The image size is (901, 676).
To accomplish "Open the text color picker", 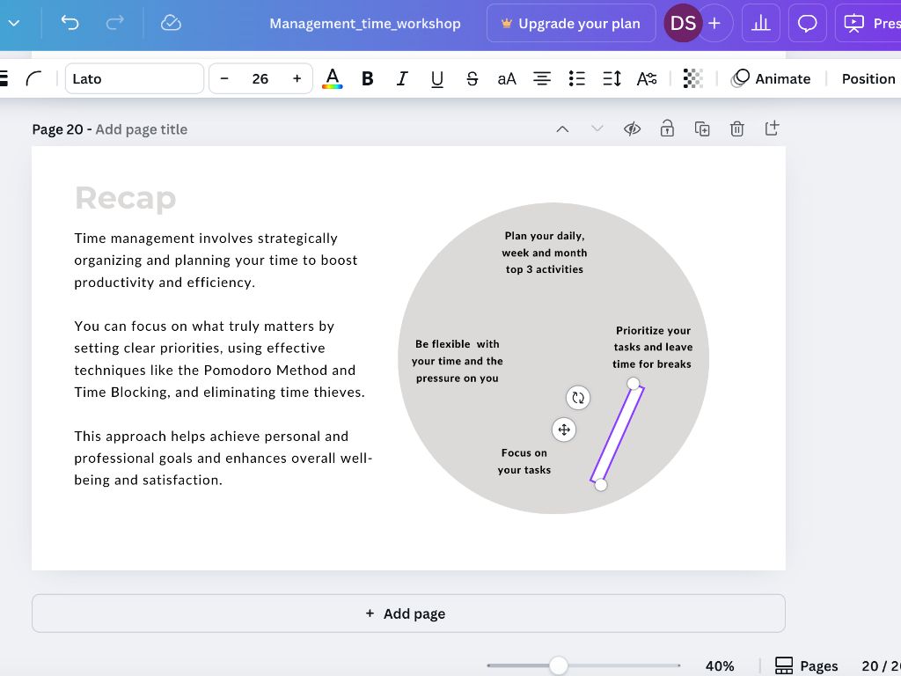I will click(332, 78).
